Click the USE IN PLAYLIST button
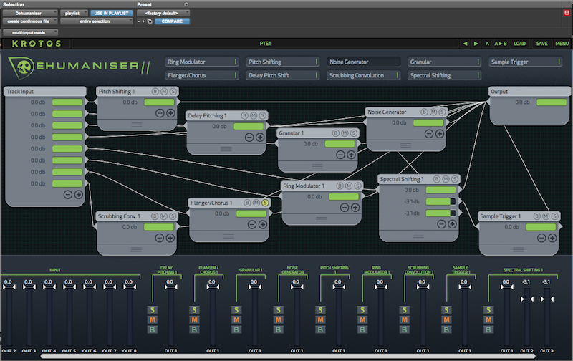573x361 pixels. point(112,13)
